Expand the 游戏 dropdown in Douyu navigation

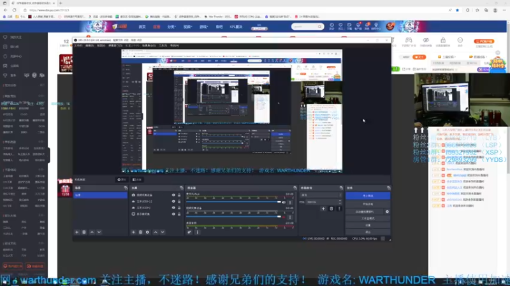203,27
